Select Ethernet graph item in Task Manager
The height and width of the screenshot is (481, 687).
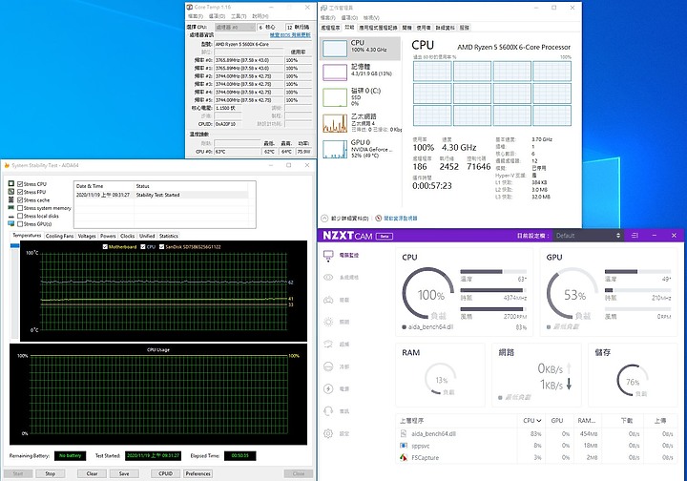pos(360,123)
